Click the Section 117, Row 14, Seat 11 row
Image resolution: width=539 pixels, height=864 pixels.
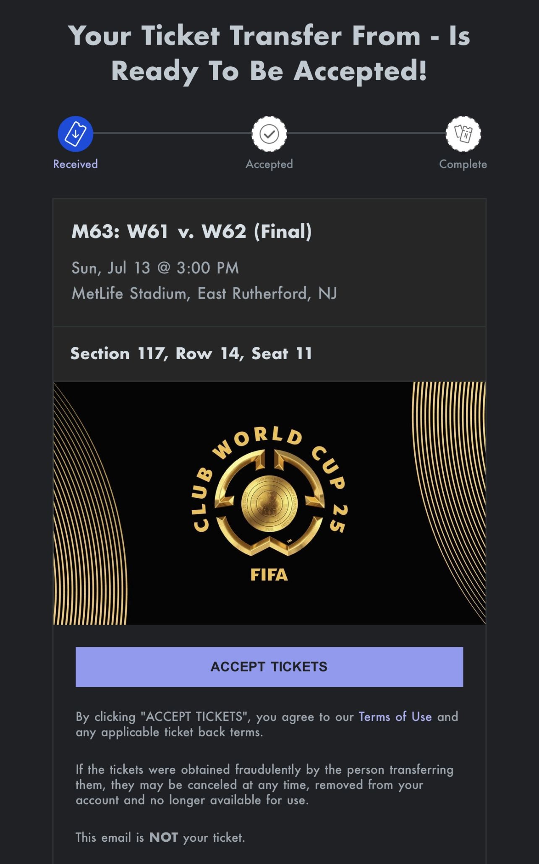tap(191, 354)
